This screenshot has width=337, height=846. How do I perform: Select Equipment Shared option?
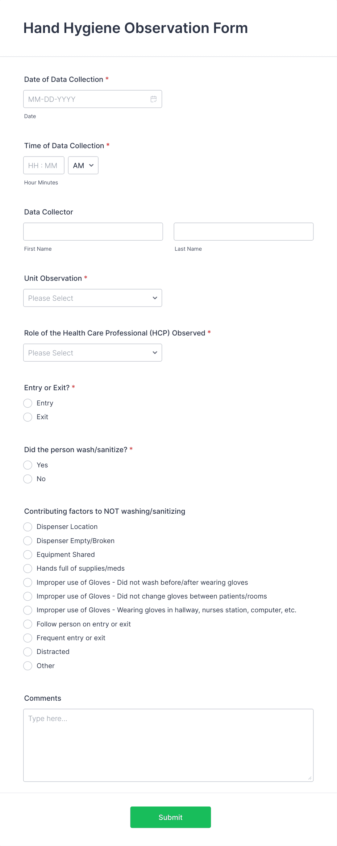coord(28,554)
